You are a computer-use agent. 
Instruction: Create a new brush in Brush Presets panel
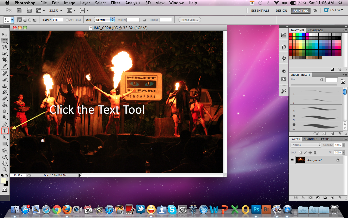332,133
